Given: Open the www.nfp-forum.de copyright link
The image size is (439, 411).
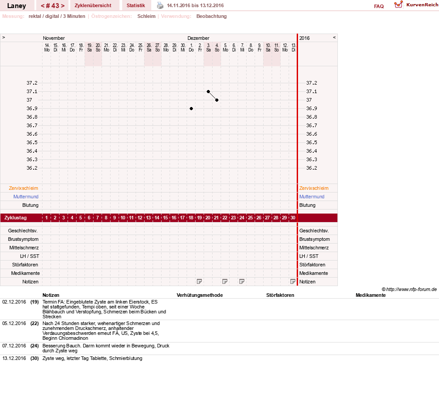Looking at the screenshot, I should point(409,289).
